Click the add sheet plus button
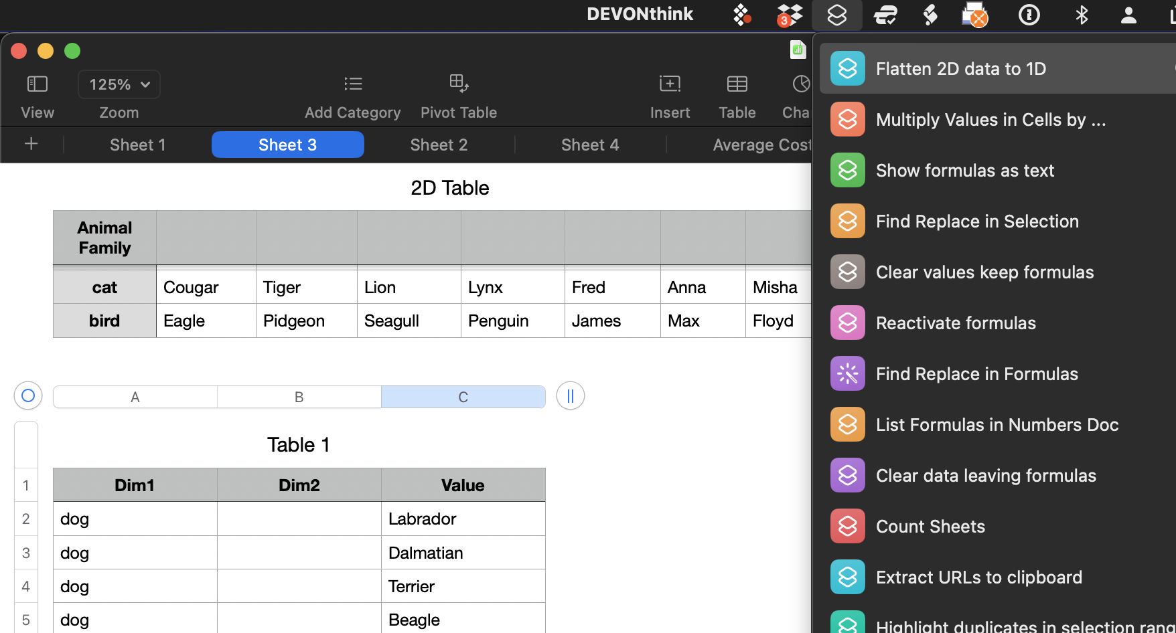Image resolution: width=1176 pixels, height=633 pixels. (31, 144)
